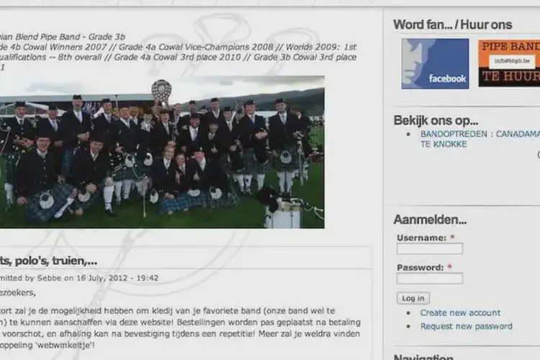The width and height of the screenshot is (540, 360).
Task: Click the Navigation heading
Action: (423, 357)
